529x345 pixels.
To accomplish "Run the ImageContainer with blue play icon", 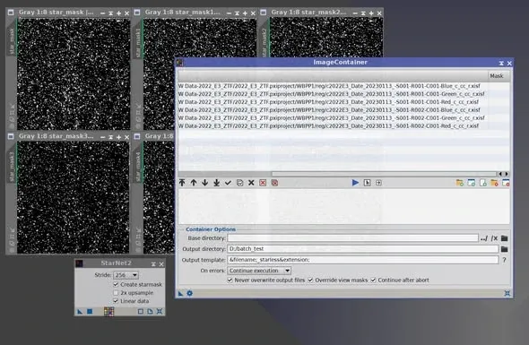I will tap(355, 183).
